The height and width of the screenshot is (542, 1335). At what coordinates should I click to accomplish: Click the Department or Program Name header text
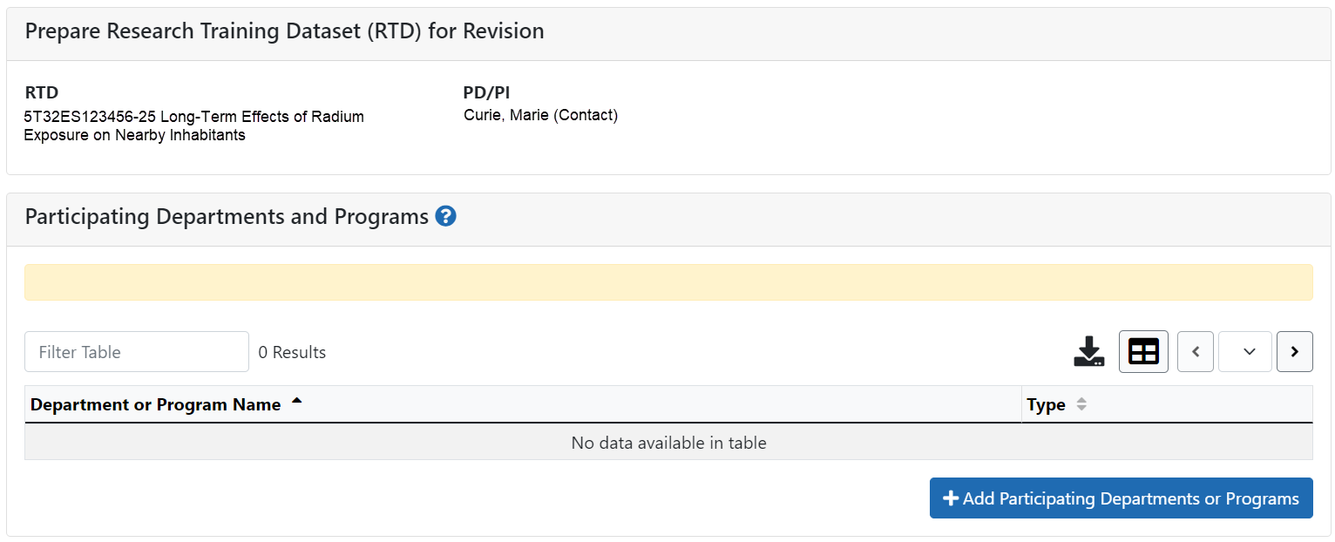coord(155,405)
